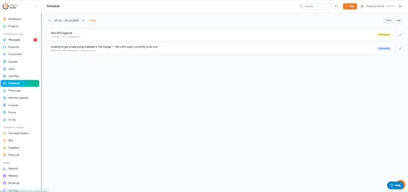Open the Dashboard icon in sidebar

pyautogui.click(x=4, y=19)
